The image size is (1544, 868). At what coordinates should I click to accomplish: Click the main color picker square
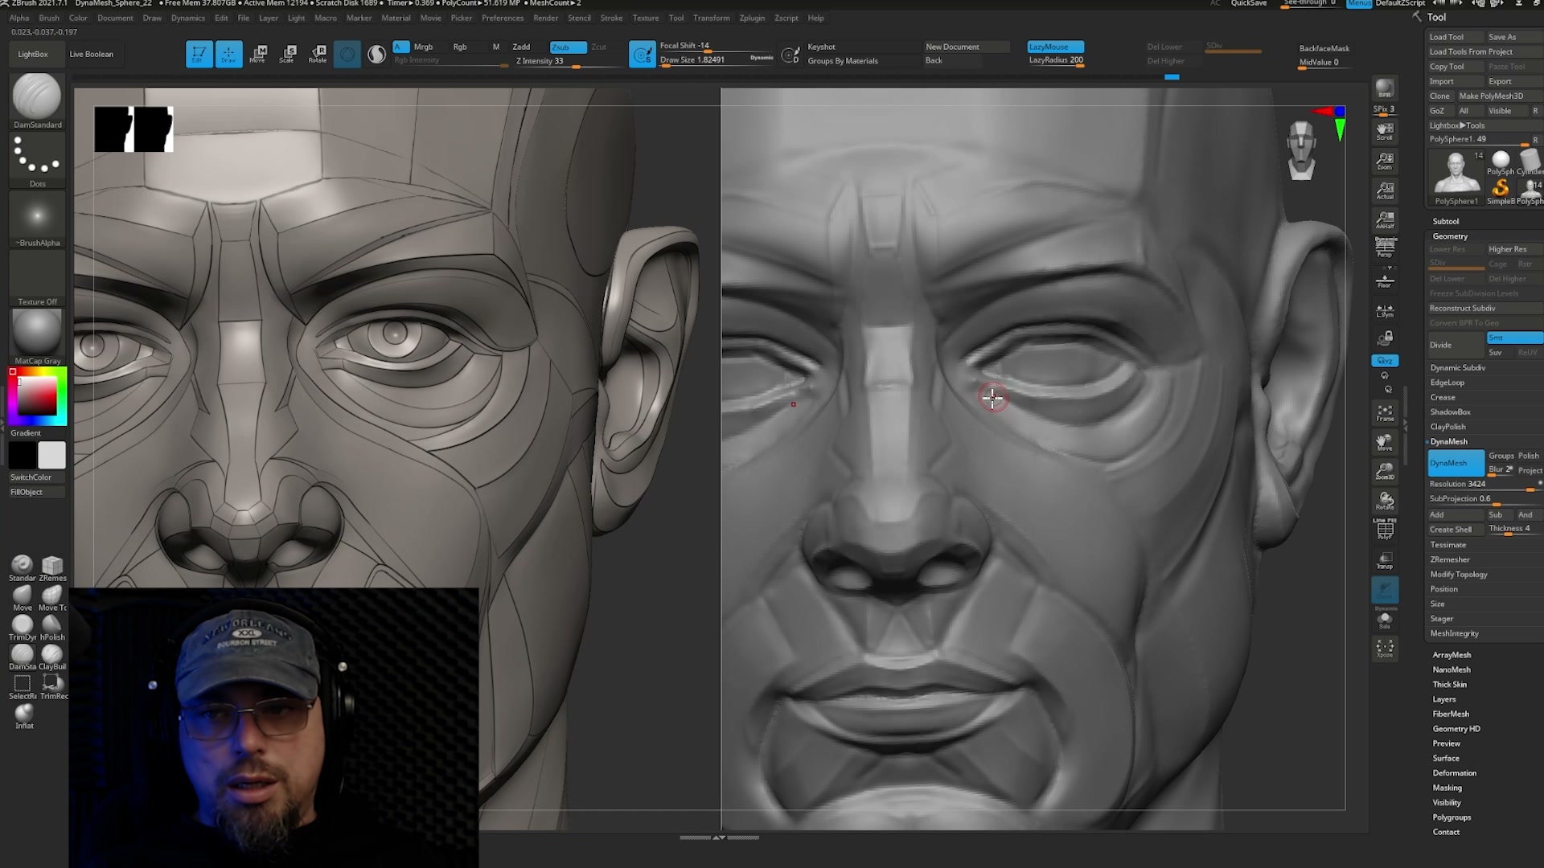pos(37,396)
